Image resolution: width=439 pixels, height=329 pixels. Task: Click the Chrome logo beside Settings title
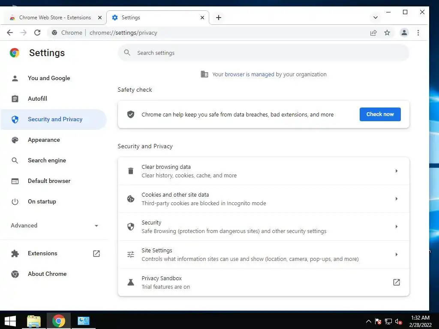point(15,53)
